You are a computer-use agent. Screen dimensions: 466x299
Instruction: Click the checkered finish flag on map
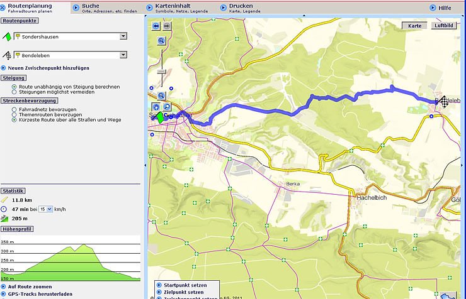point(443,101)
